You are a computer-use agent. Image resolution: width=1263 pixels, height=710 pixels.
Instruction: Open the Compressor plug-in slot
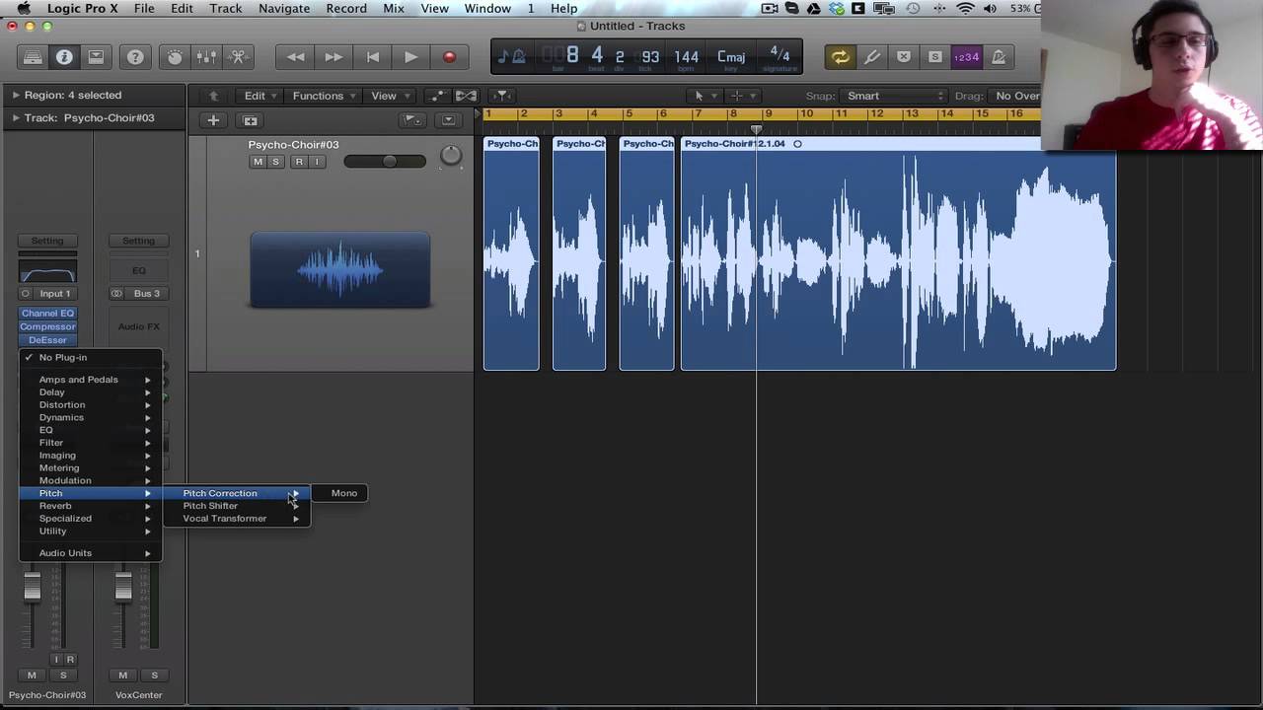coord(47,326)
